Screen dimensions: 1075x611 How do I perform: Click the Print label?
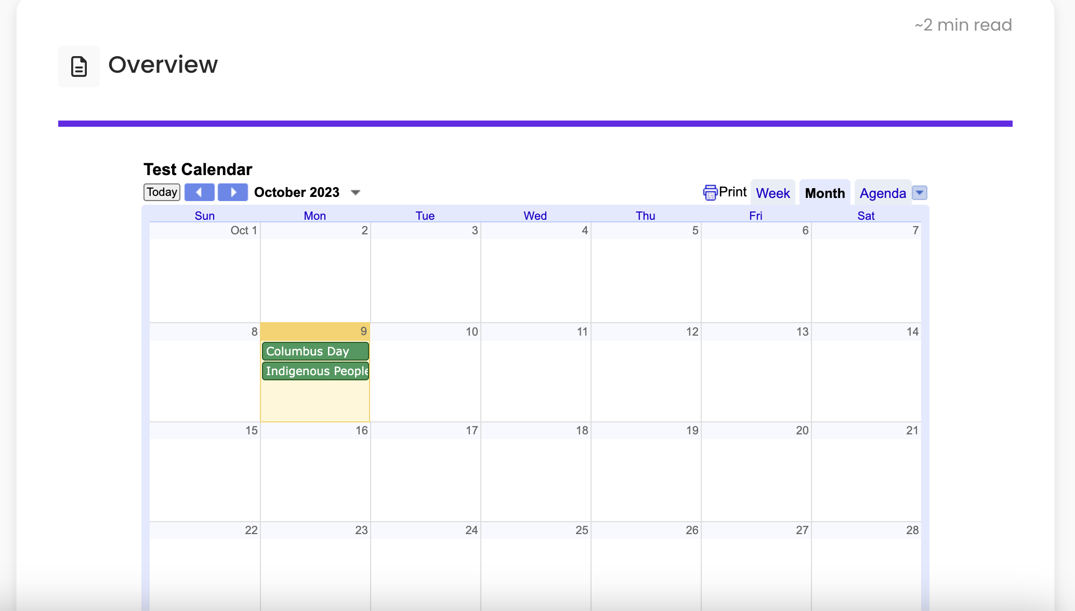(x=733, y=192)
